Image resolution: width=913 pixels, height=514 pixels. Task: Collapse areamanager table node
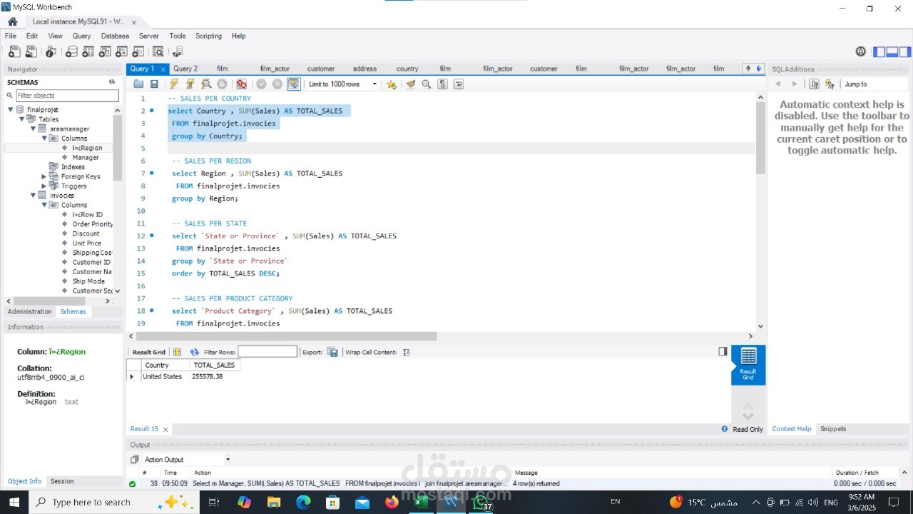[x=33, y=129]
